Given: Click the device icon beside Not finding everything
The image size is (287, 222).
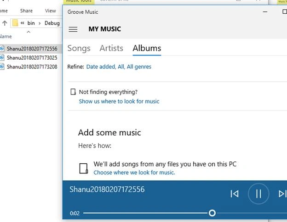Looking at the screenshot, I should (x=73, y=92).
